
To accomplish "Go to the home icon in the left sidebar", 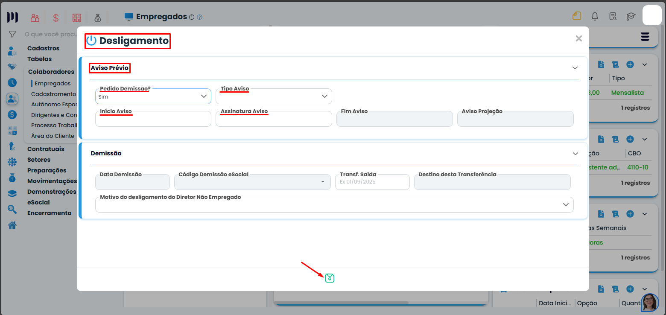I will pos(12,225).
